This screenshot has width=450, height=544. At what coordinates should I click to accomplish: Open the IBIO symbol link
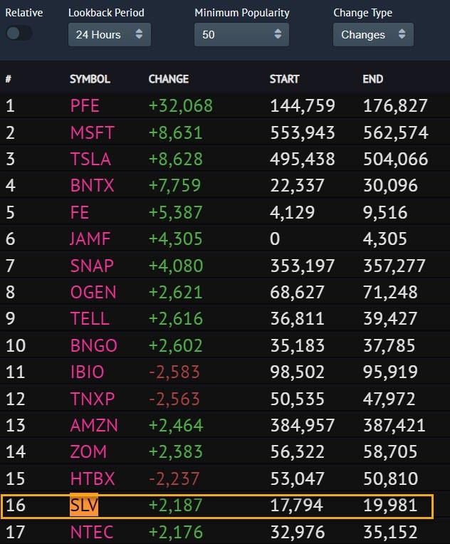click(87, 372)
